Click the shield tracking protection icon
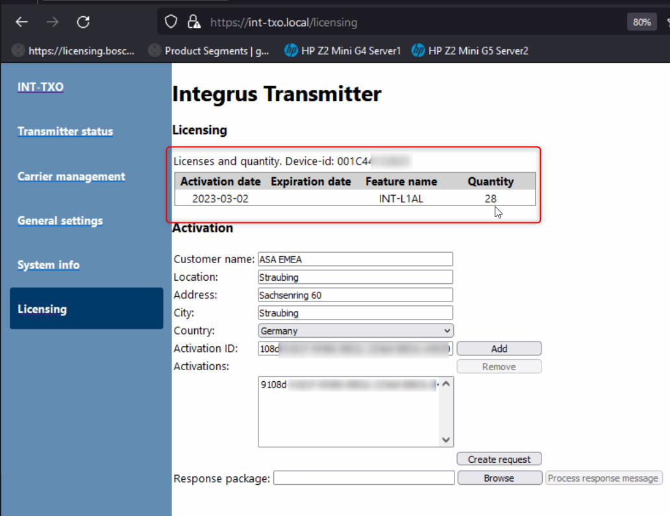Screen dimensions: 670x516 pos(171,22)
